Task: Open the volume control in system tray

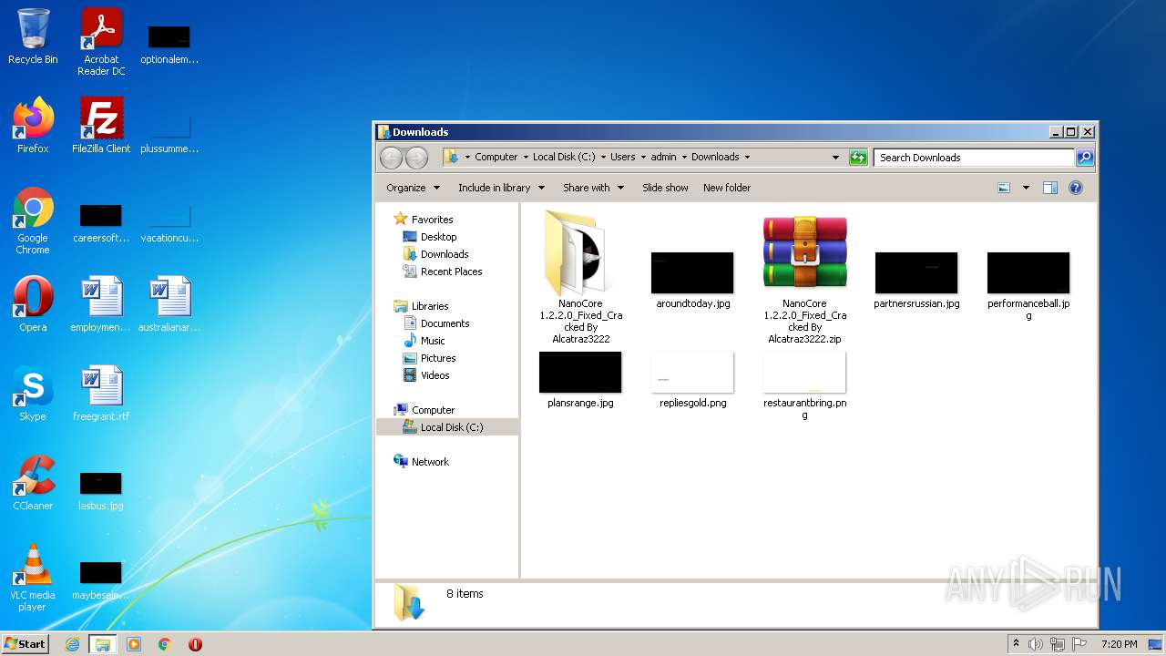Action: (x=1036, y=644)
